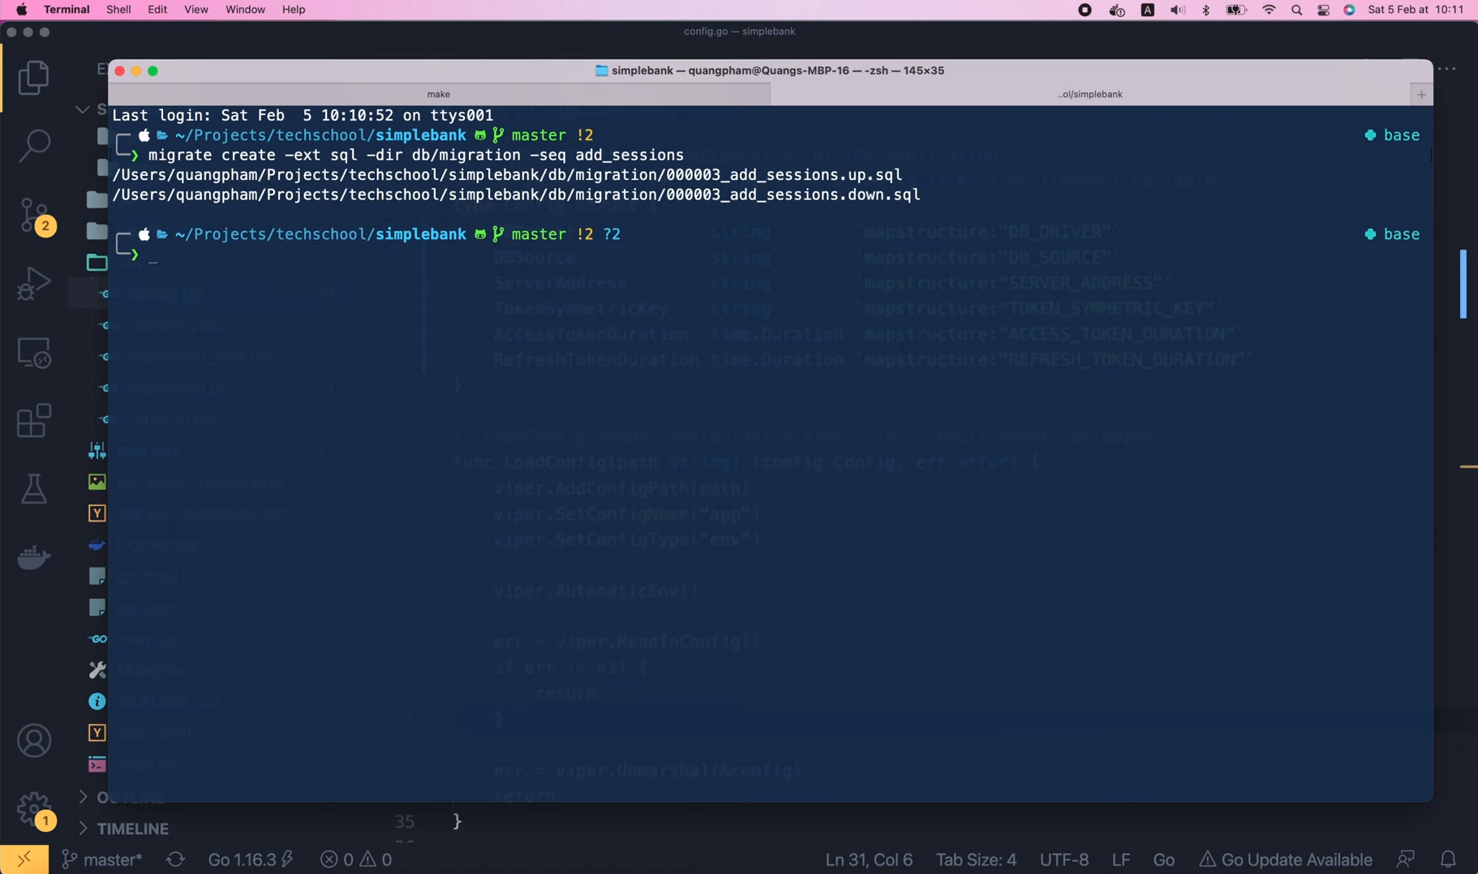Click the remote window indicator in status bar
Image resolution: width=1478 pixels, height=874 pixels.
24,859
